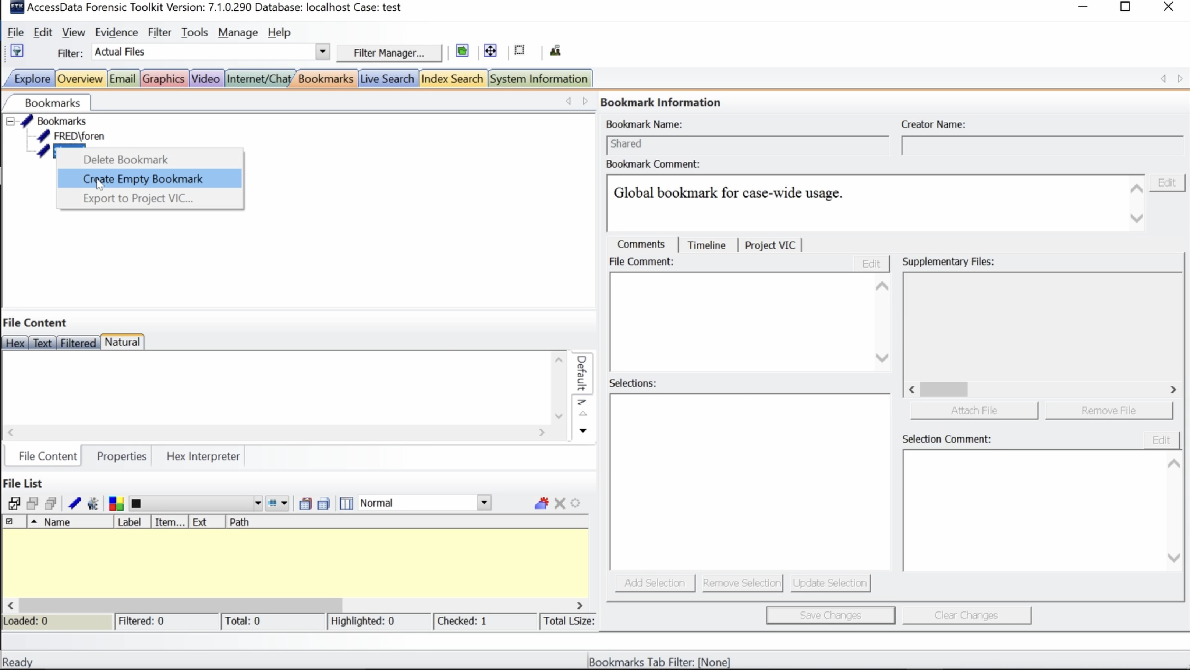The width and height of the screenshot is (1190, 670).
Task: Click the Creator Name input field
Action: pyautogui.click(x=1043, y=146)
